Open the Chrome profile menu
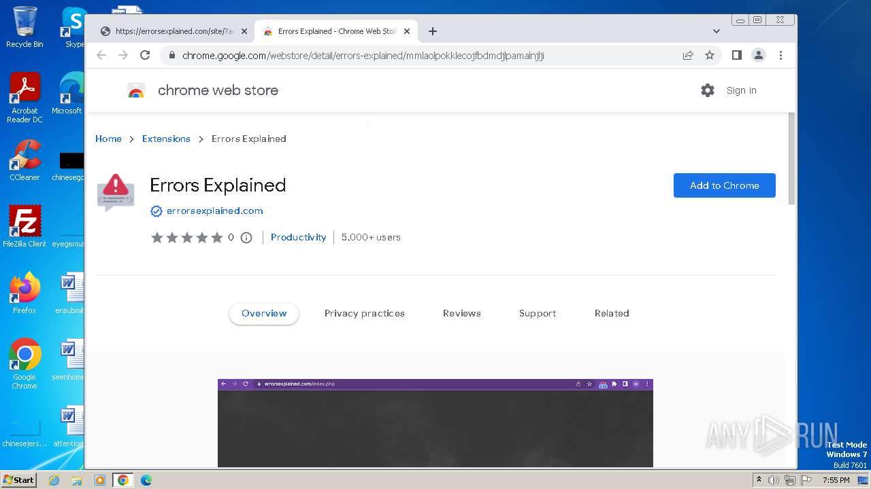The image size is (871, 489). pyautogui.click(x=759, y=56)
